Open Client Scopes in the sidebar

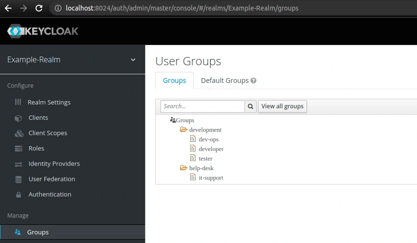pyautogui.click(x=48, y=133)
